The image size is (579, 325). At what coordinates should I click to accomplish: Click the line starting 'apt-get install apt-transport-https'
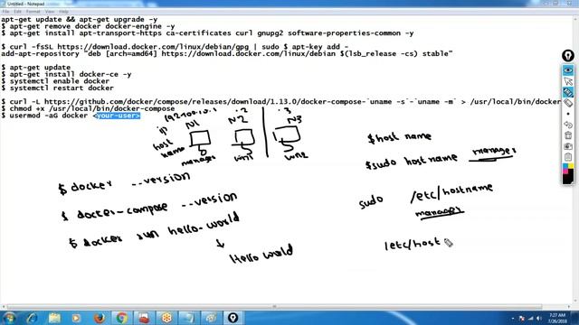point(207,33)
